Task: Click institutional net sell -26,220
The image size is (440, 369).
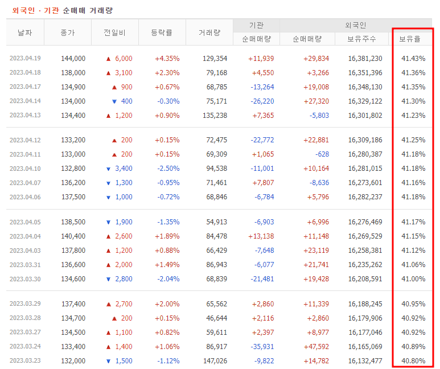Action: tap(262, 101)
